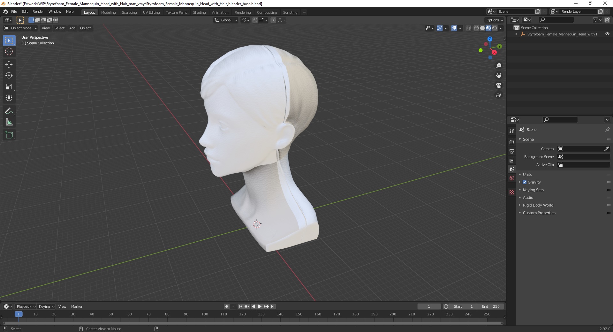Activate the Rotate tool
This screenshot has width=613, height=332.
coord(9,76)
